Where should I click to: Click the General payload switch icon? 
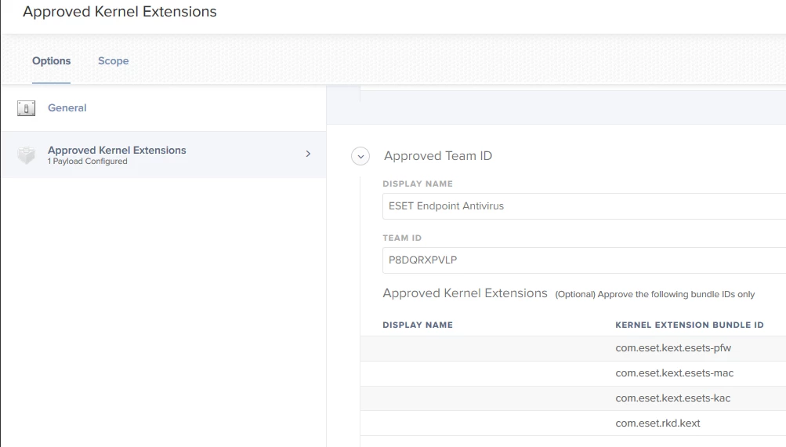26,108
